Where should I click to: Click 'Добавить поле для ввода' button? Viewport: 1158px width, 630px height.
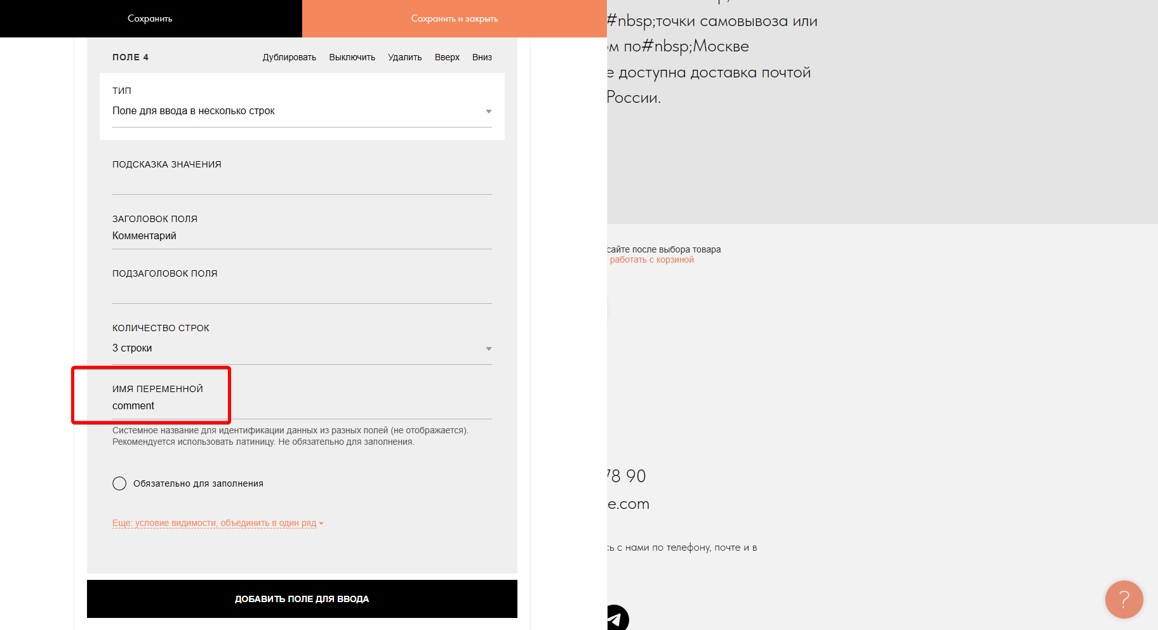pos(302,599)
